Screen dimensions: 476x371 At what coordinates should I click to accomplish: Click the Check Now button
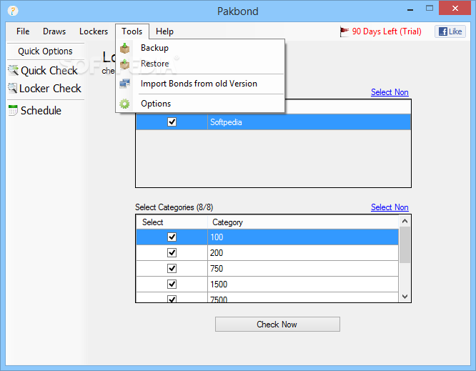click(x=277, y=325)
